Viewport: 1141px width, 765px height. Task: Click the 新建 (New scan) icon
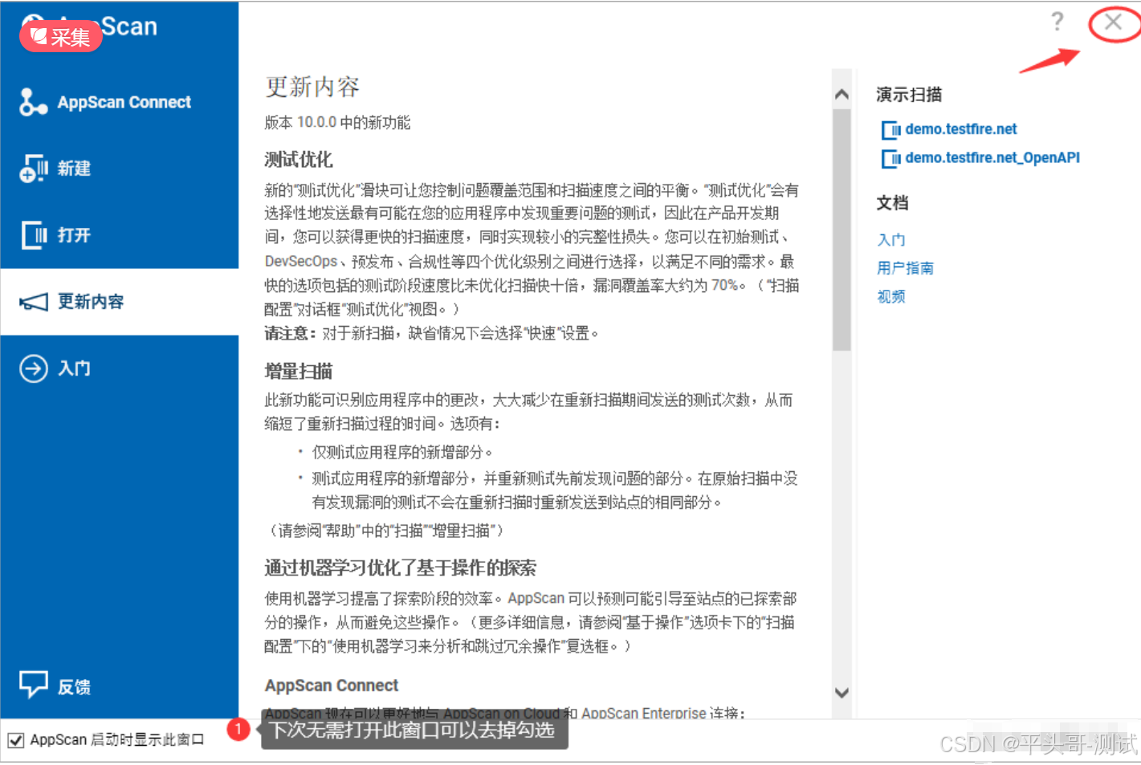point(32,169)
